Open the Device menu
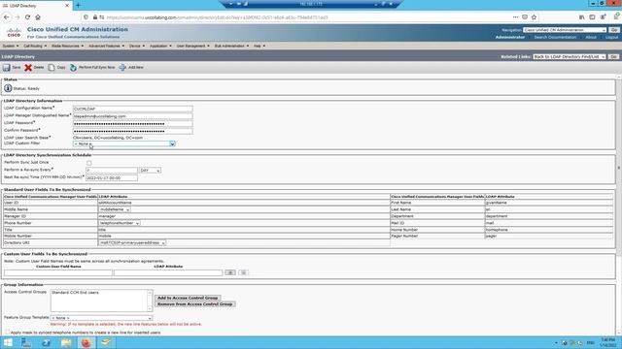The image size is (622, 349). (137, 47)
